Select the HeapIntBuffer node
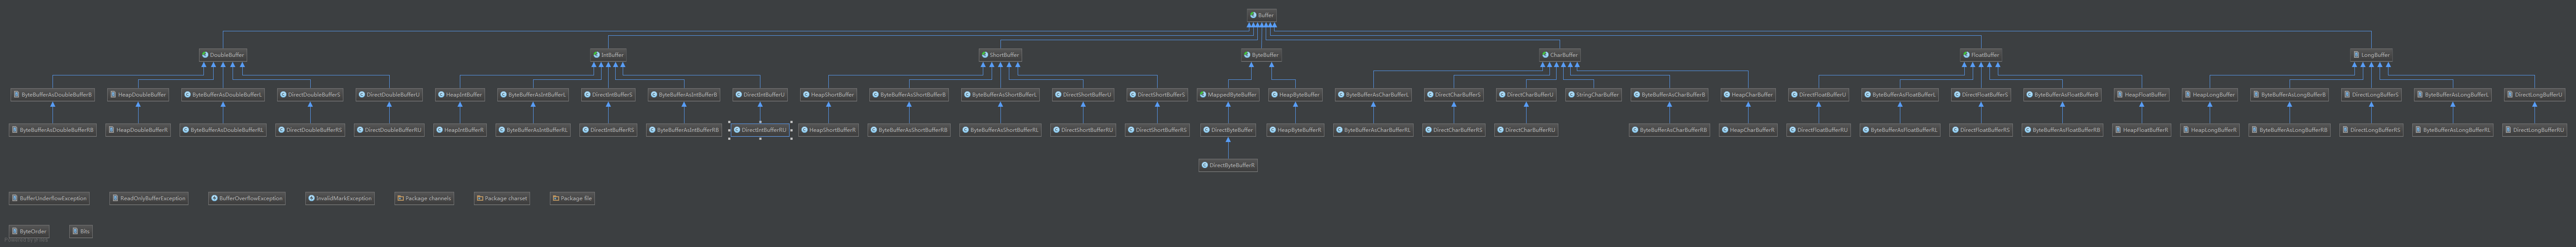Viewport: 2576px width, 247px height. click(x=460, y=95)
